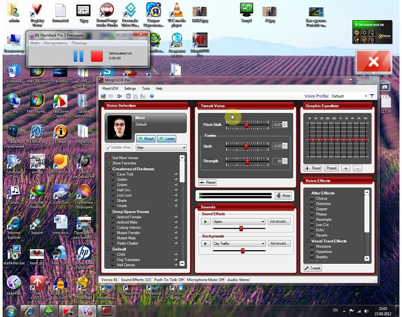Viewport: 402px width, 317px height.
Task: Click the equalizer Preset button
Action: tap(331, 168)
